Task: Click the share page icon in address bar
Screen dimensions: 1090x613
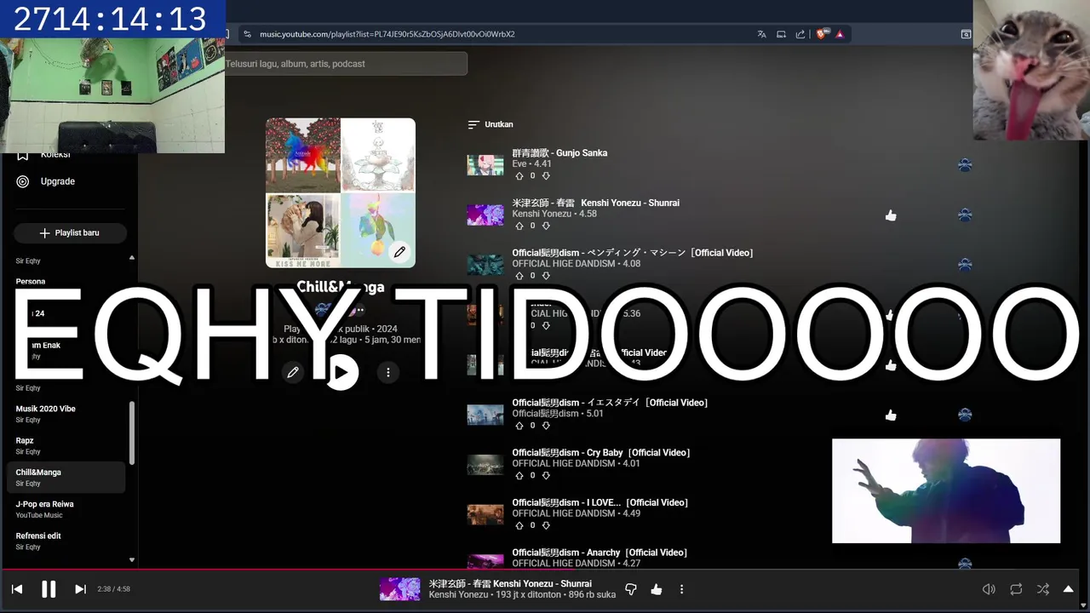Action: pyautogui.click(x=800, y=34)
